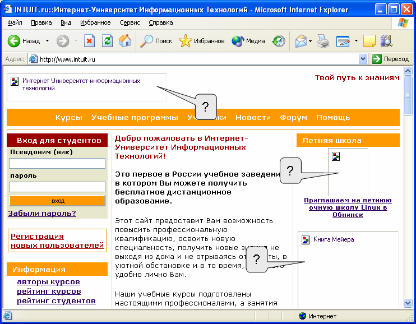Viewport: 416px width, 324px height.
Task: Click the Твой путь к знаниям slogan
Action: [357, 78]
